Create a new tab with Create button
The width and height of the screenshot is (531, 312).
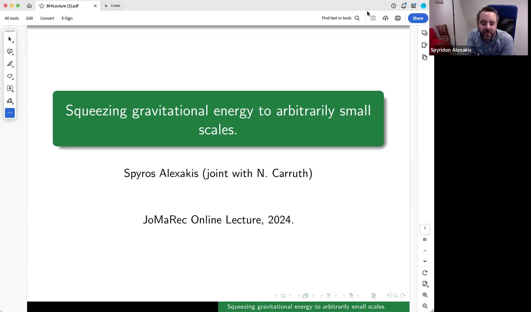(112, 6)
